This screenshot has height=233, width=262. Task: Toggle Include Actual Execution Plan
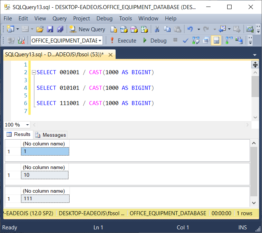(x=229, y=40)
